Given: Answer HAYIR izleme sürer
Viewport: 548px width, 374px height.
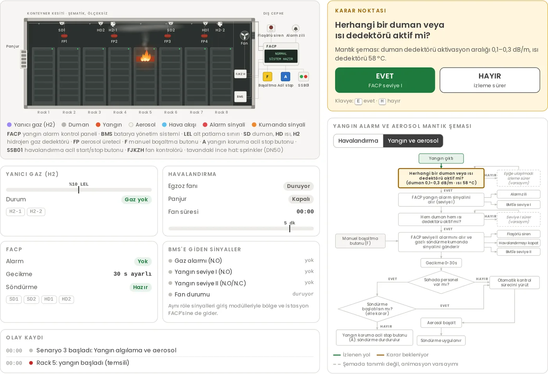Looking at the screenshot, I should [x=490, y=80].
